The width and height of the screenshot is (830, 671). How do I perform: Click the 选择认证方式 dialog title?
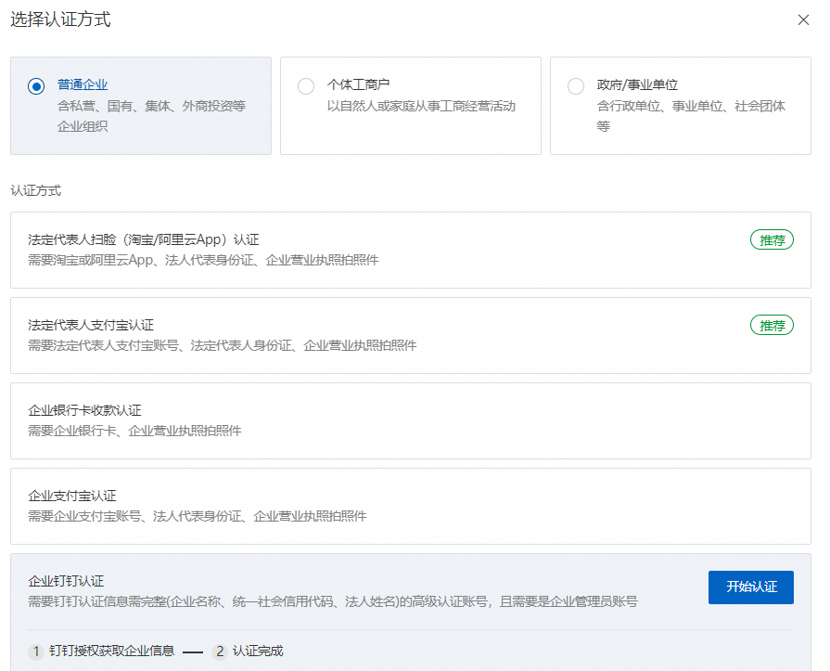click(x=61, y=19)
